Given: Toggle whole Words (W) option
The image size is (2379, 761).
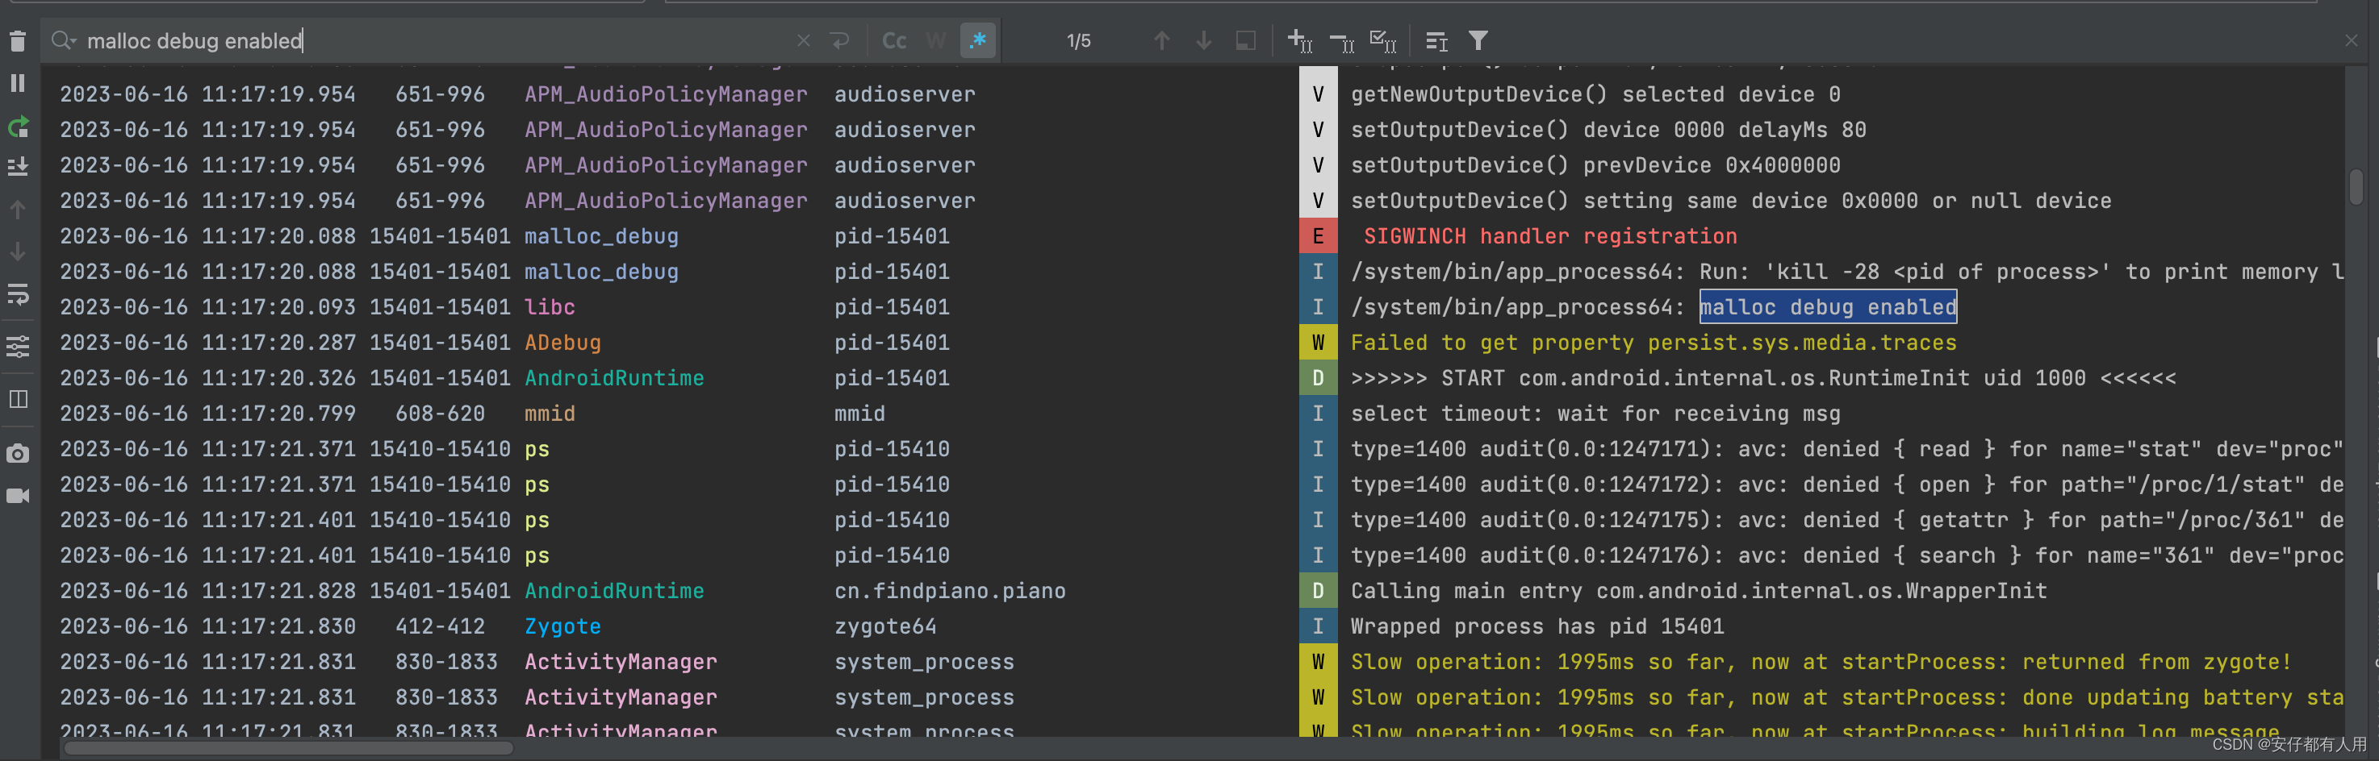Looking at the screenshot, I should coord(936,40).
